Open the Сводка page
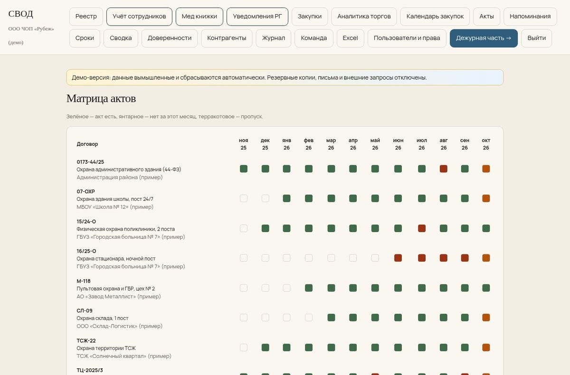Viewport: 570px width, 375px height. coord(121,38)
